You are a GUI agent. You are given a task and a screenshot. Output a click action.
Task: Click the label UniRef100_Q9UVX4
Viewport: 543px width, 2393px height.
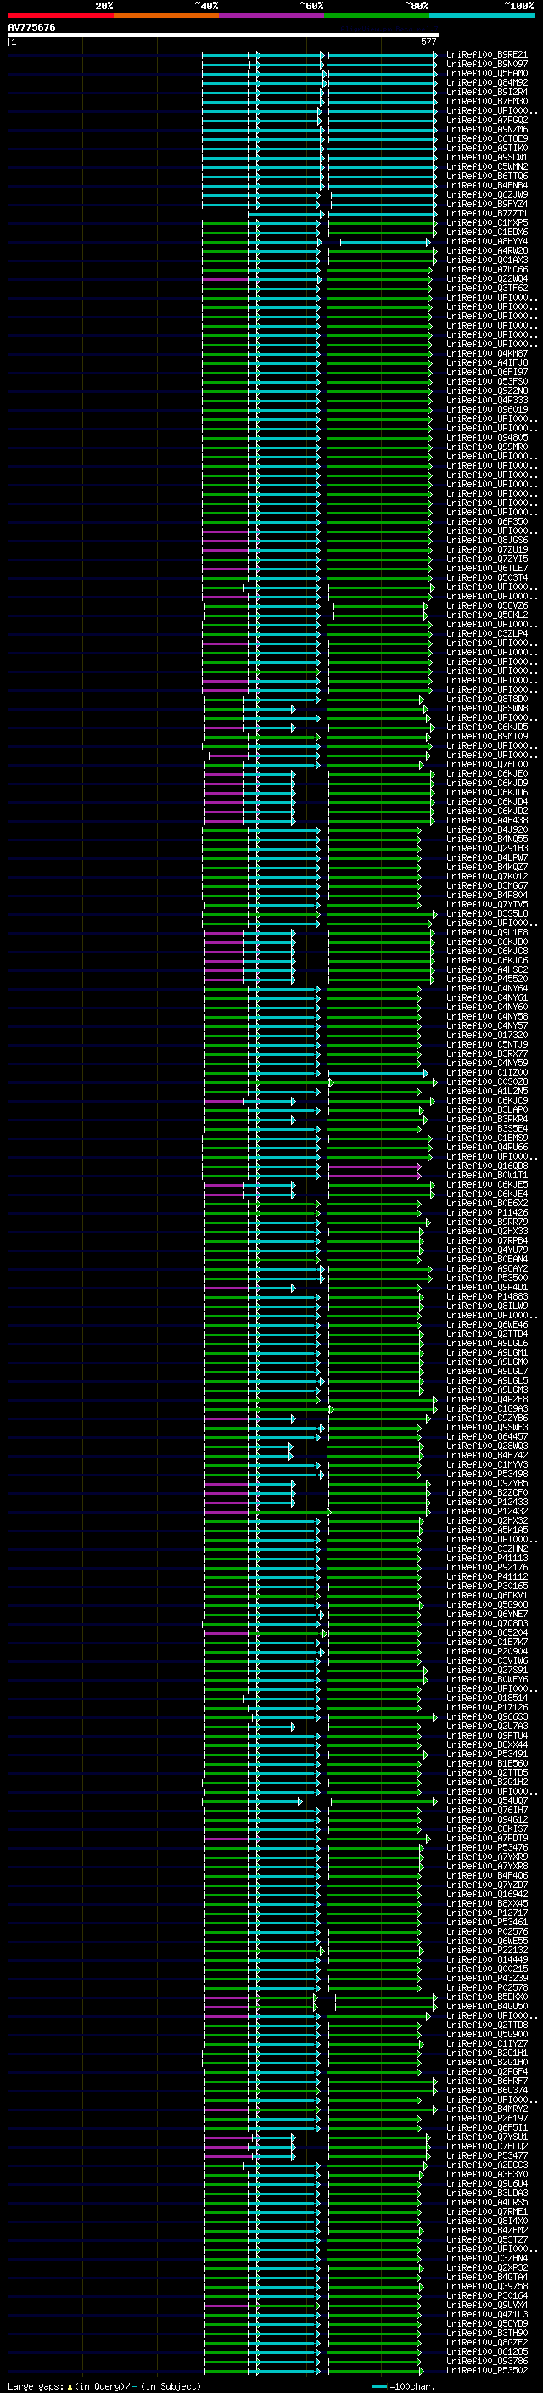(487, 2304)
